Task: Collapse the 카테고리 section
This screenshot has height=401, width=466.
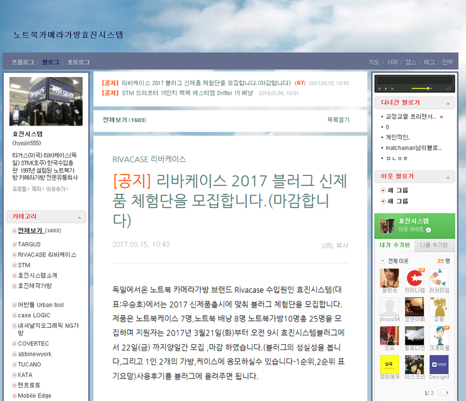Action: 79,218
